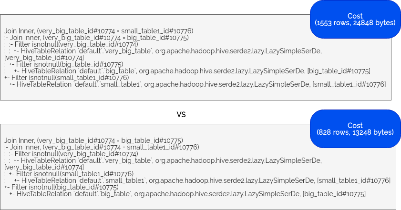Click bottom plan's [very_big_table_id#10774] bracket line
401x210 pixels.
point(44,167)
